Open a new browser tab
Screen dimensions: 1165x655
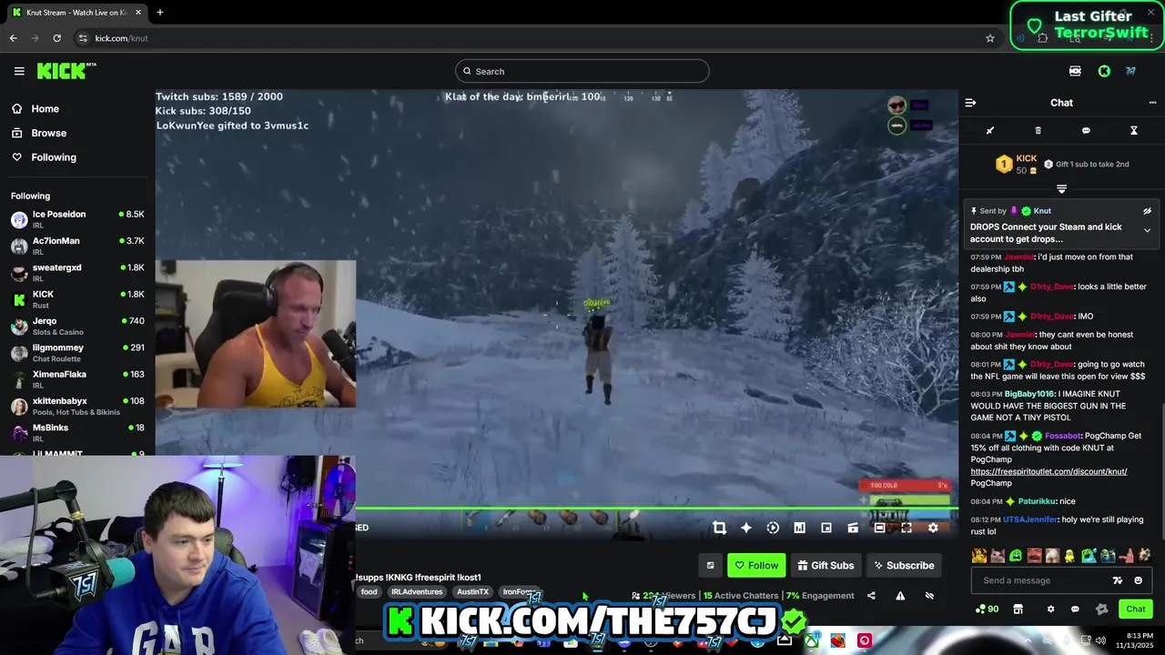(x=159, y=13)
